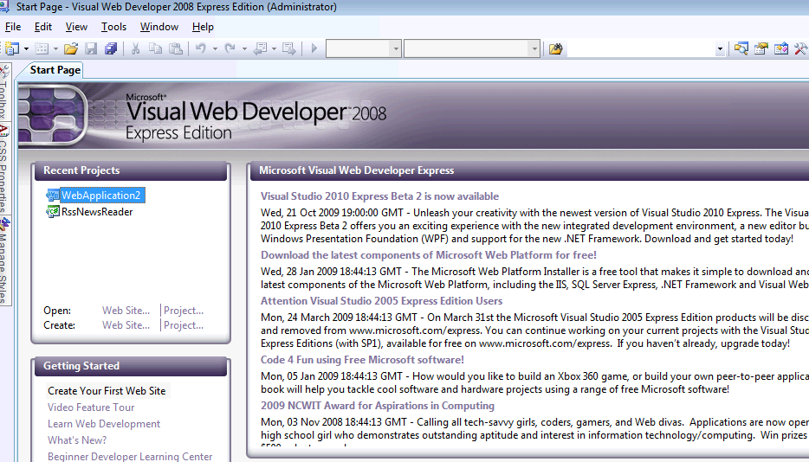The image size is (809, 462).
Task: Click the Undo arrow icon
Action: pos(201,49)
